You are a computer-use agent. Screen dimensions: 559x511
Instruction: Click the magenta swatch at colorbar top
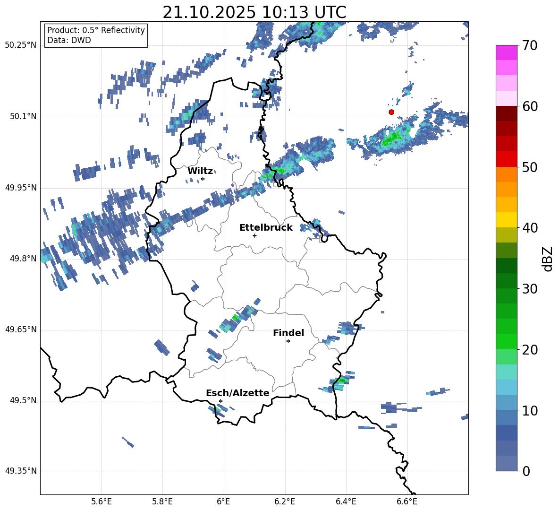[506, 52]
